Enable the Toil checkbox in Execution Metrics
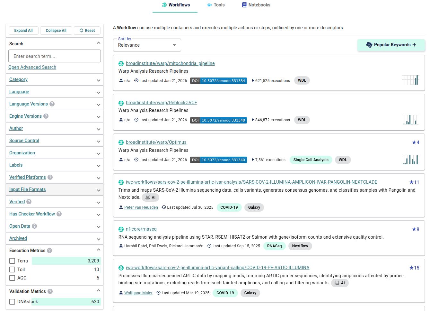This screenshot has height=311, width=430. [x=12, y=270]
